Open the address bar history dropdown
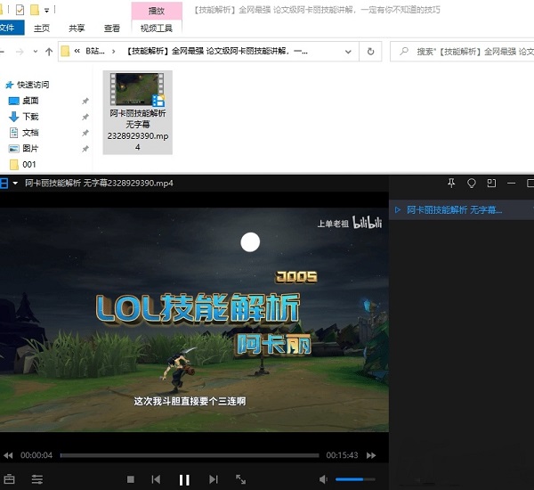The image size is (534, 490). [x=348, y=52]
